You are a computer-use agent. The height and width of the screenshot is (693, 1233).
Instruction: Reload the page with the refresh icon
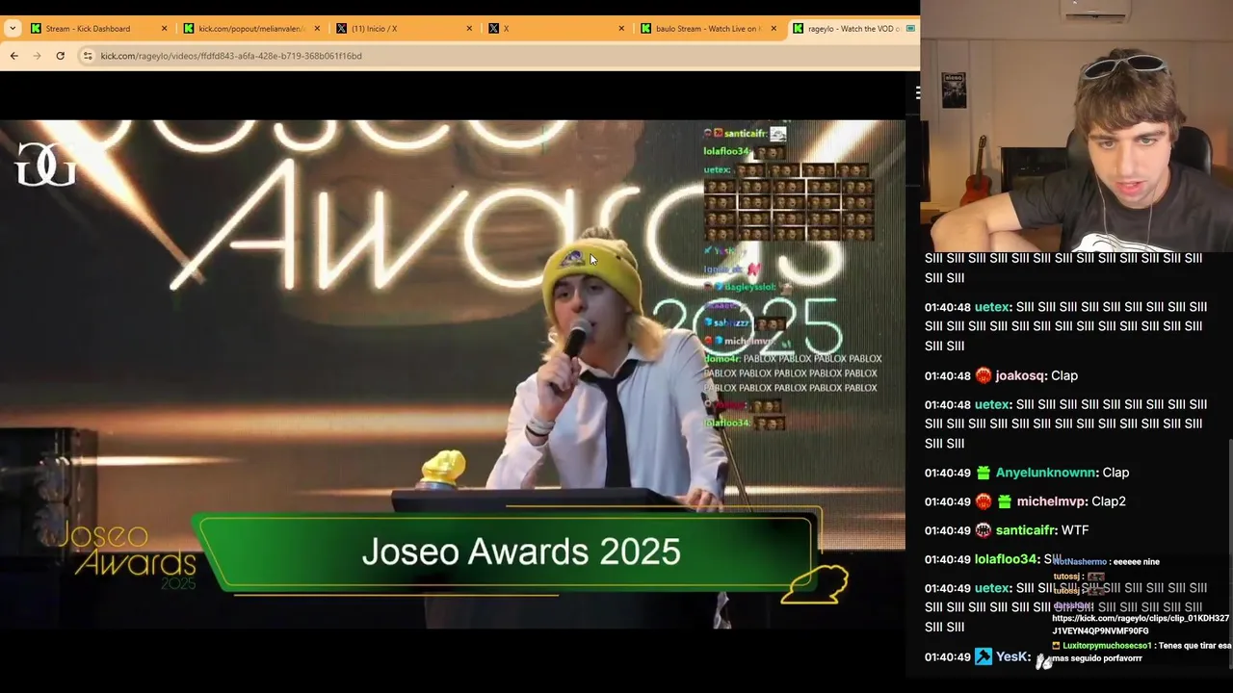(x=60, y=56)
